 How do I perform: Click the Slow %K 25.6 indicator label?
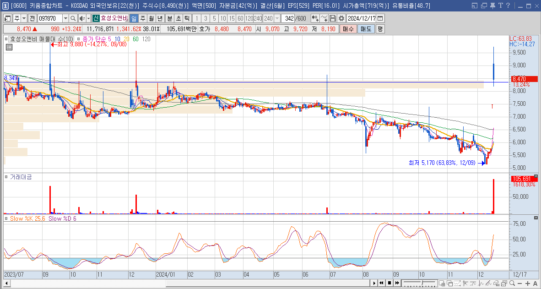click(x=27, y=218)
